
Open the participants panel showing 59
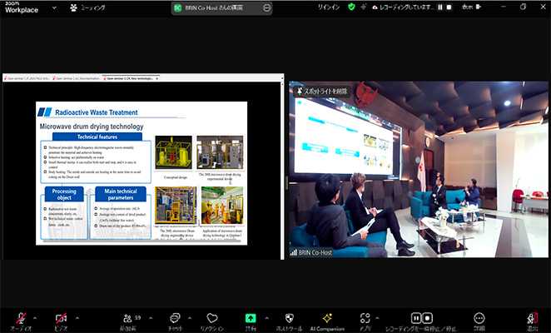pyautogui.click(x=132, y=318)
